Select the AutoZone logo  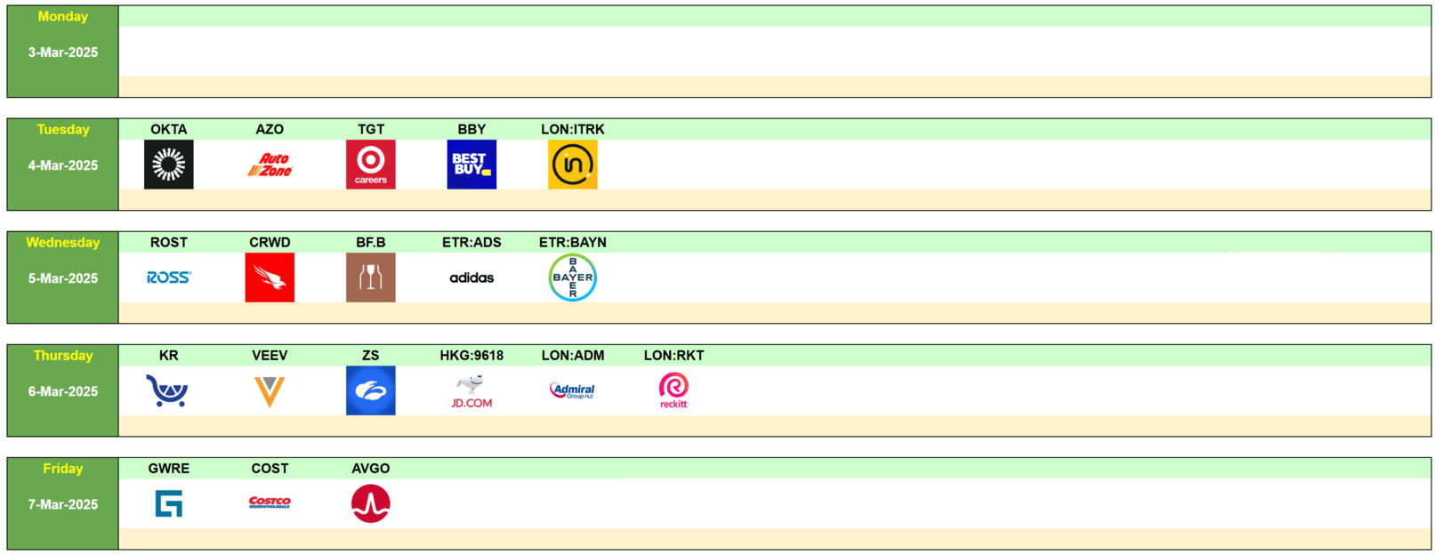click(x=270, y=165)
